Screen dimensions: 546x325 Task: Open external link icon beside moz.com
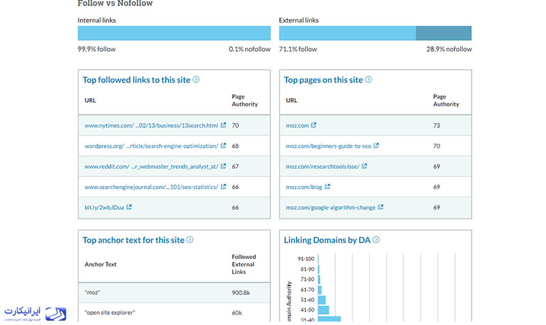313,125
